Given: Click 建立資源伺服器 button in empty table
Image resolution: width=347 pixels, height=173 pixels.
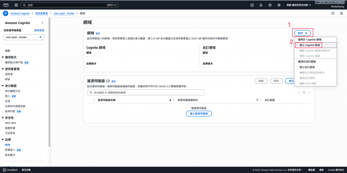Looking at the screenshot, I should tap(199, 113).
